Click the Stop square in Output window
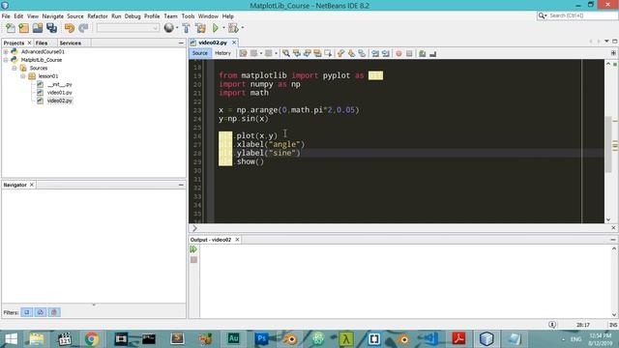 193,260
